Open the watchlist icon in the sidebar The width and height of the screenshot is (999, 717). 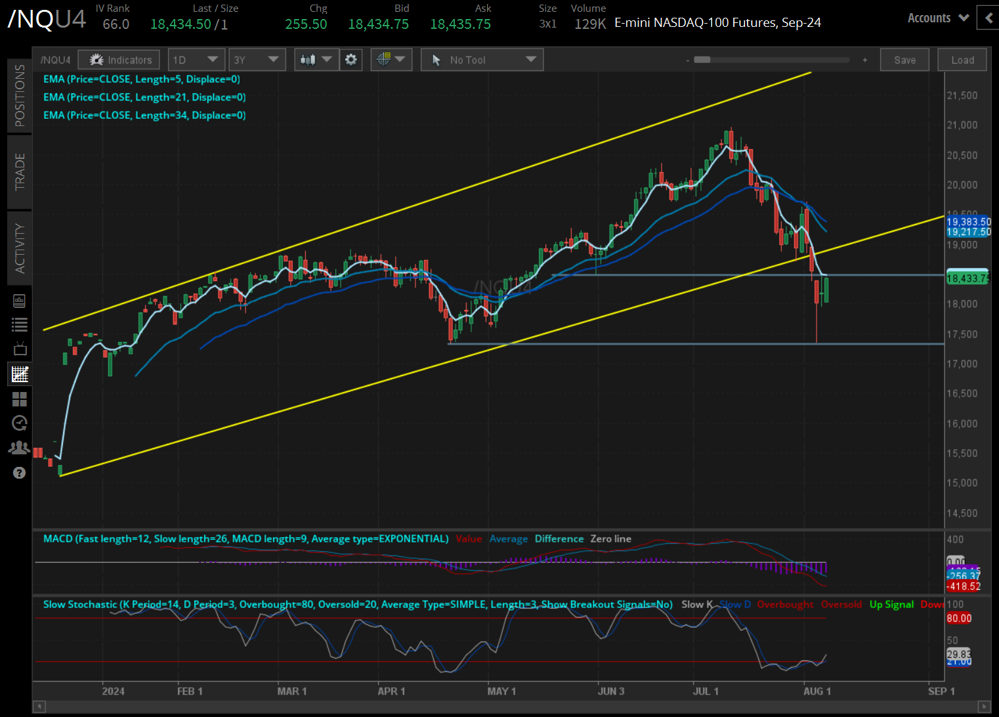(20, 324)
